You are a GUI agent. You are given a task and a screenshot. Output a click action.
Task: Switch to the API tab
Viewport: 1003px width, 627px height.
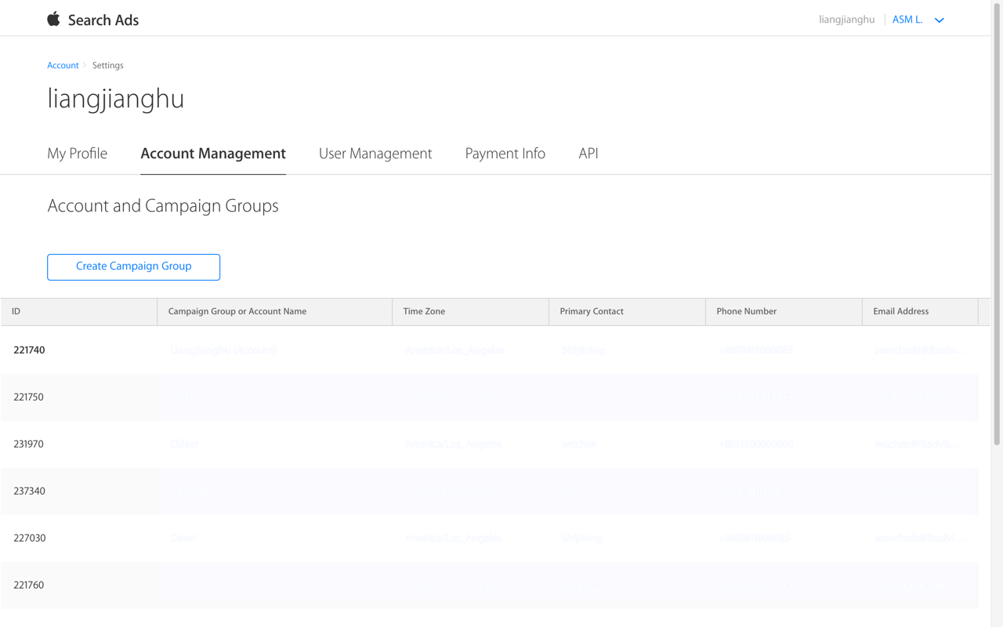click(588, 154)
